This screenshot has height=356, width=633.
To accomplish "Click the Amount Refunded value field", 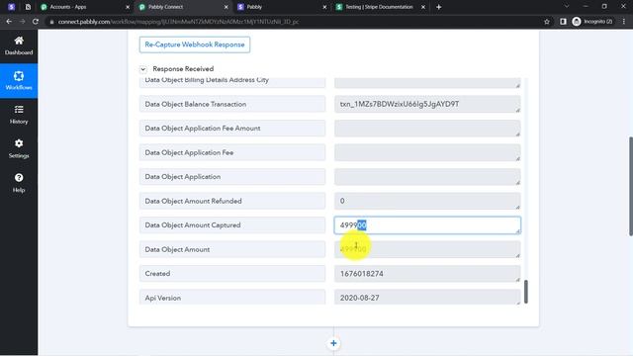I will click(x=427, y=201).
